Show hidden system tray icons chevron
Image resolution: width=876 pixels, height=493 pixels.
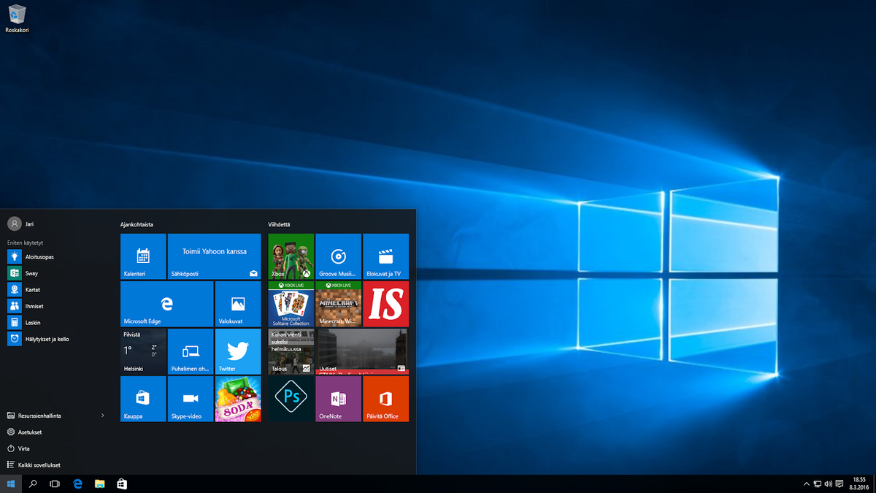806,484
